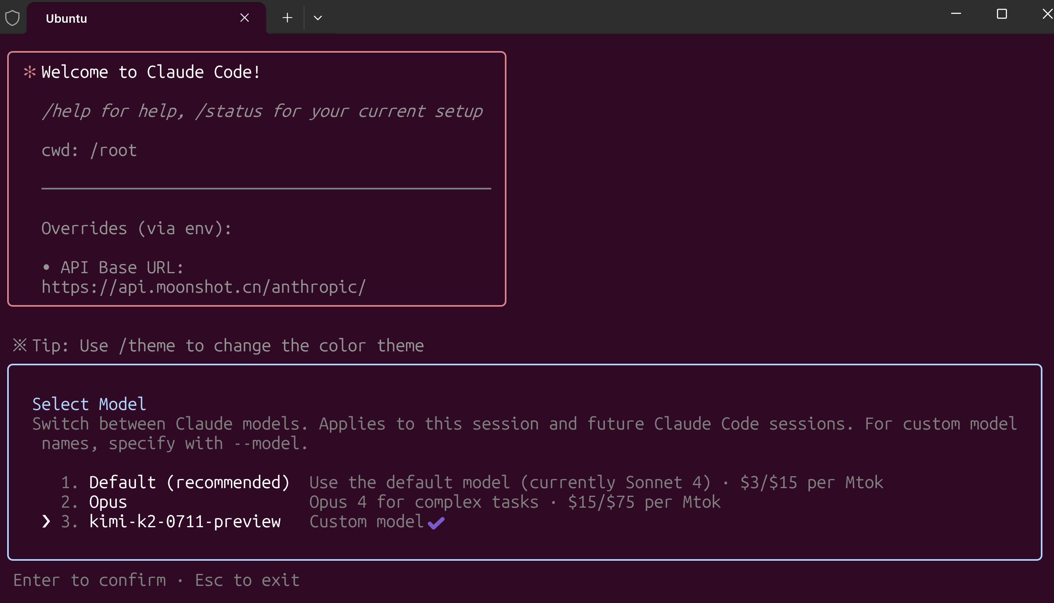This screenshot has height=603, width=1054.
Task: Close the Ubuntu tab
Action: [244, 18]
